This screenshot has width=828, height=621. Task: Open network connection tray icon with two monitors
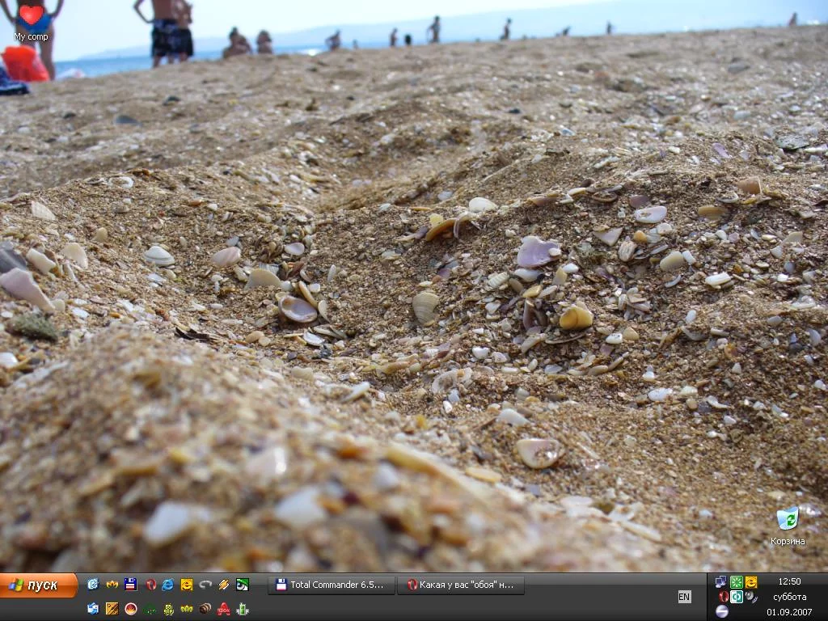pos(720,581)
